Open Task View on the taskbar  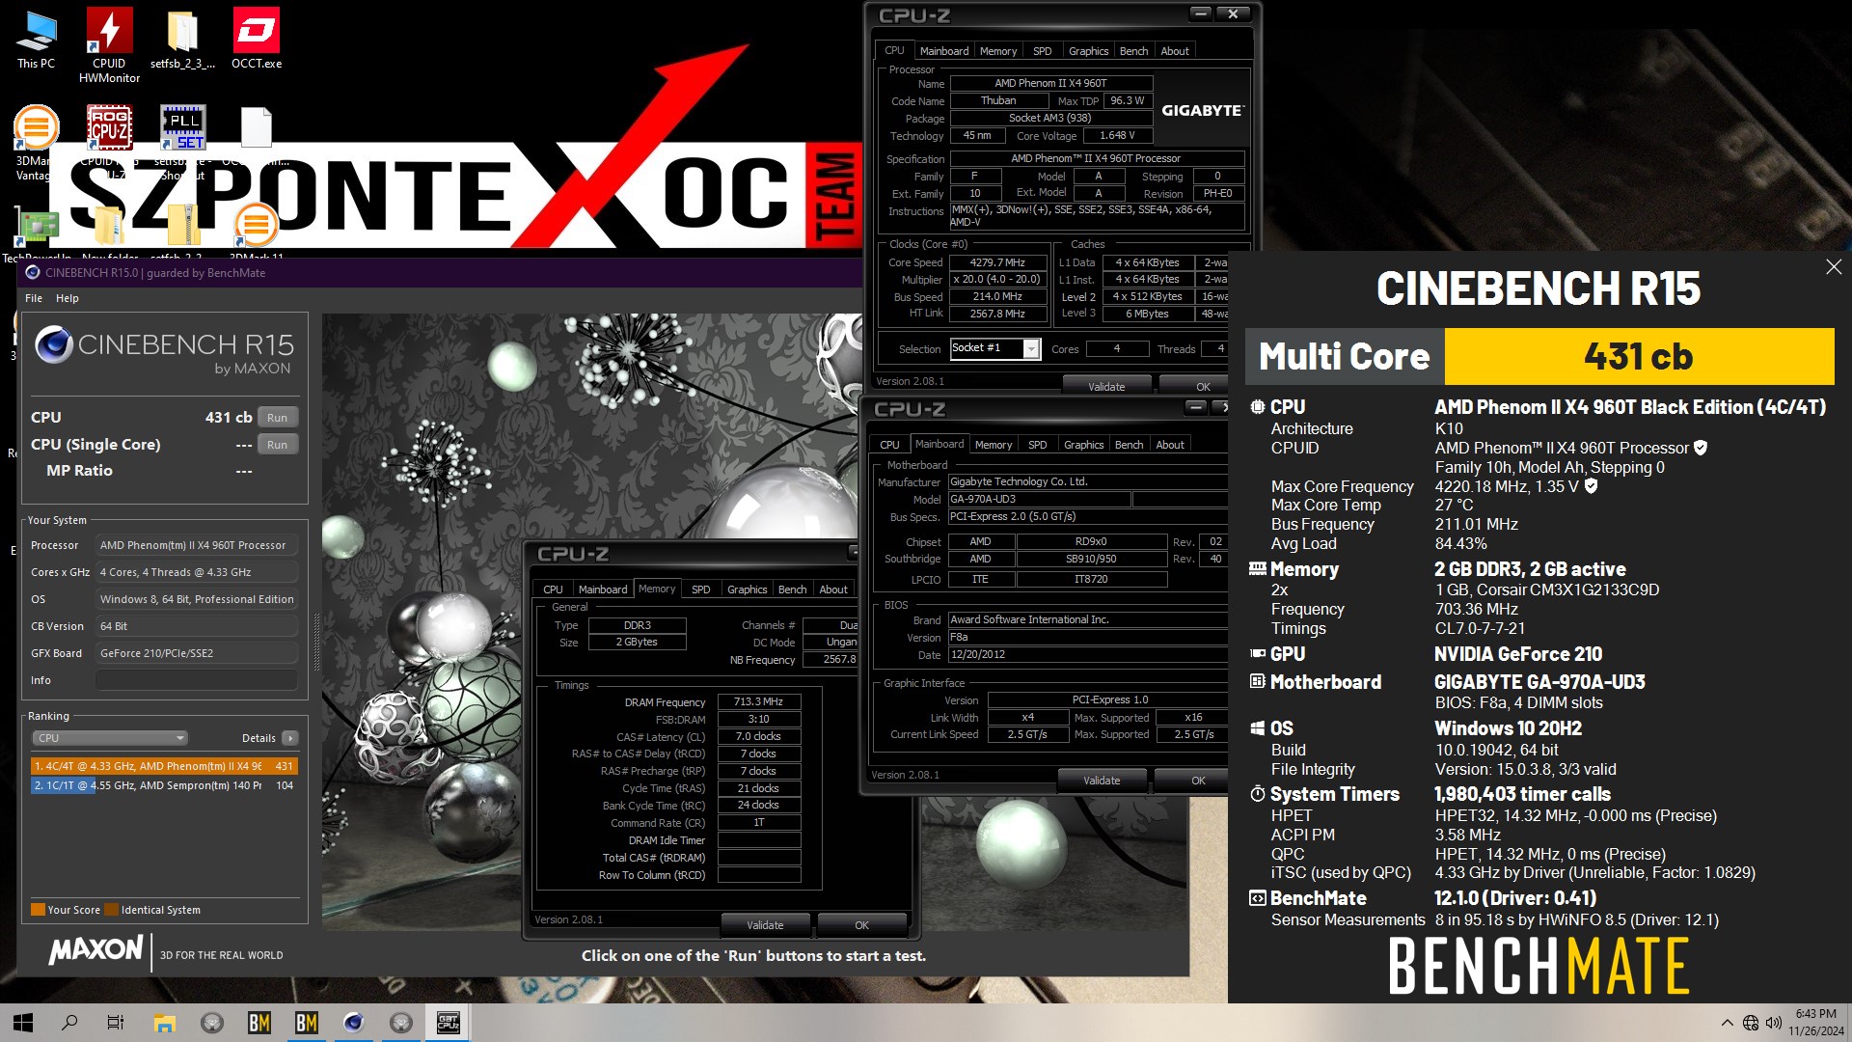[x=116, y=1023]
